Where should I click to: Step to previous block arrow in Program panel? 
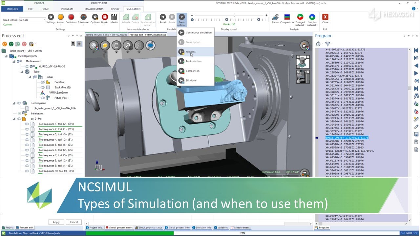tap(416, 66)
